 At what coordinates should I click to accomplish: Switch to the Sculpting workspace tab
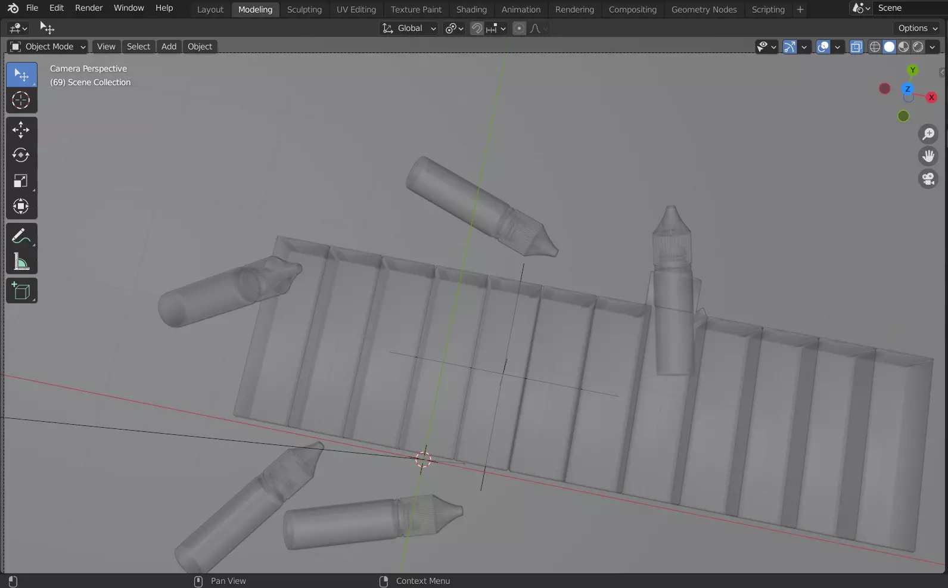[304, 10]
